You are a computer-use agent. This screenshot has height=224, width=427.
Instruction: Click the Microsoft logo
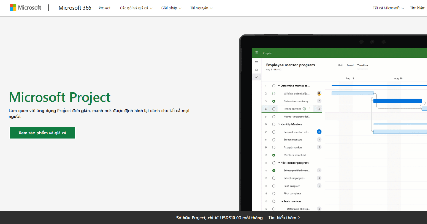tap(25, 8)
